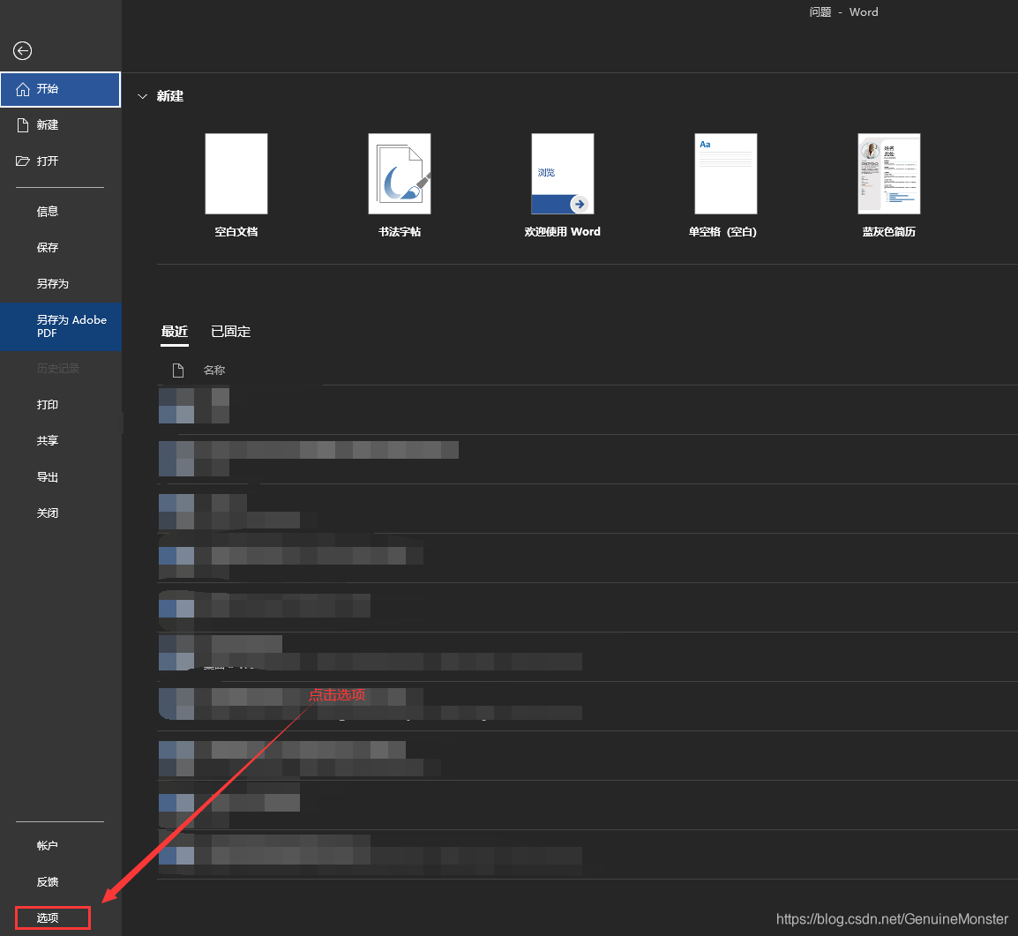Image resolution: width=1018 pixels, height=936 pixels.
Task: Open the 打印 page
Action: (60, 404)
